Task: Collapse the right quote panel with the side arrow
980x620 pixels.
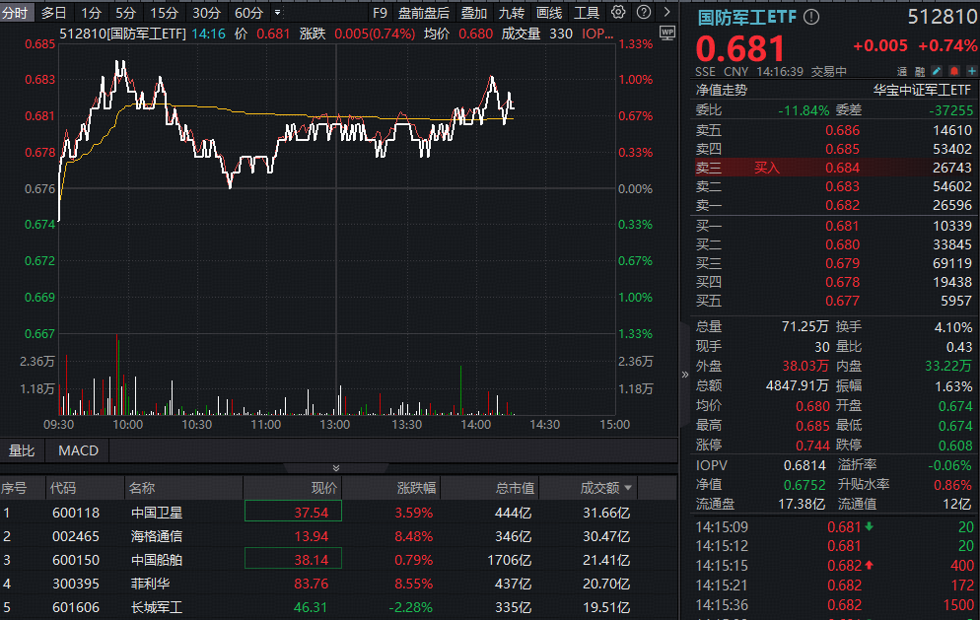Action: pyautogui.click(x=682, y=375)
